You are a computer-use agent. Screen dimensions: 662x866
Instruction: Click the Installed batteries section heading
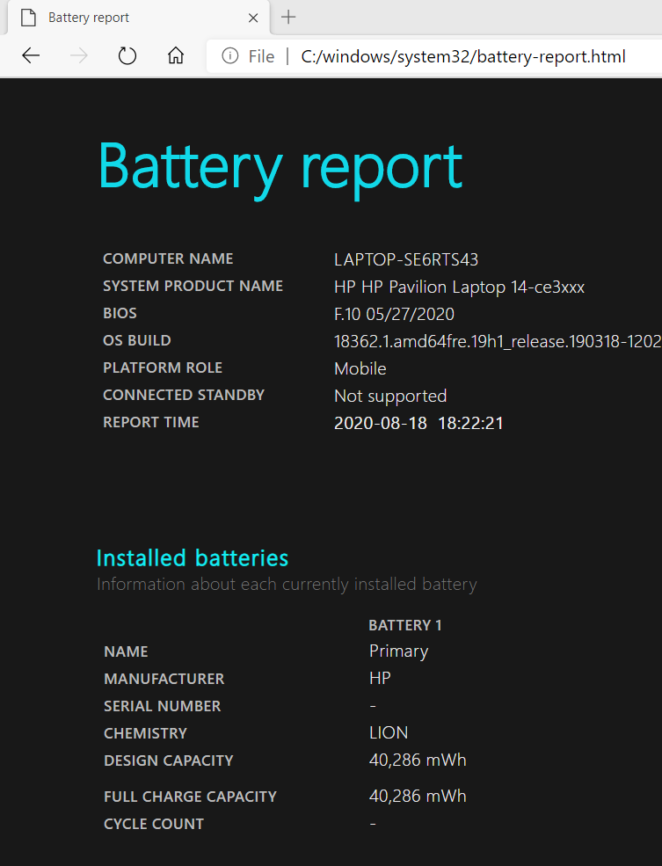point(193,558)
